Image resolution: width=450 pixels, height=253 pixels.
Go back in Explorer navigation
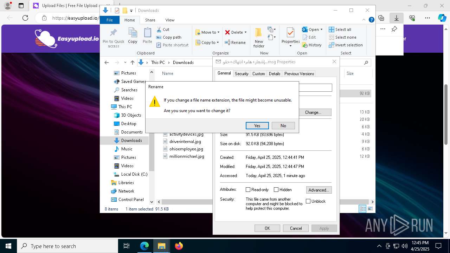point(107,63)
